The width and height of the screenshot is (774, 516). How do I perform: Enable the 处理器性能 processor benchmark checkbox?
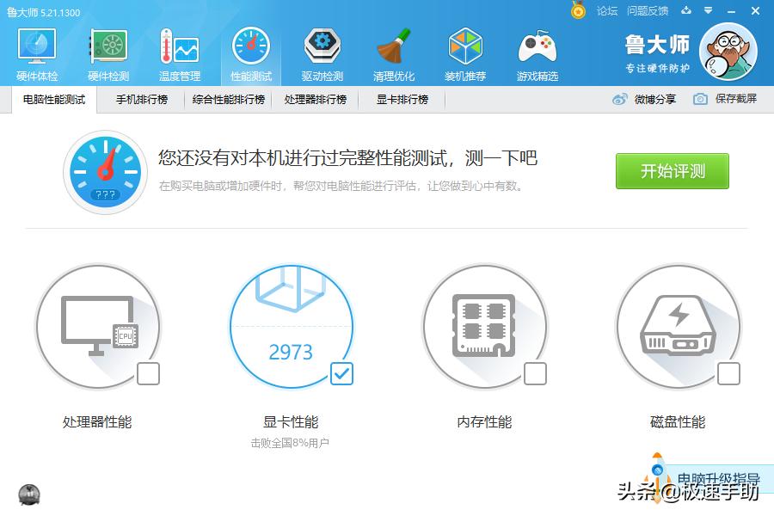tap(148, 374)
